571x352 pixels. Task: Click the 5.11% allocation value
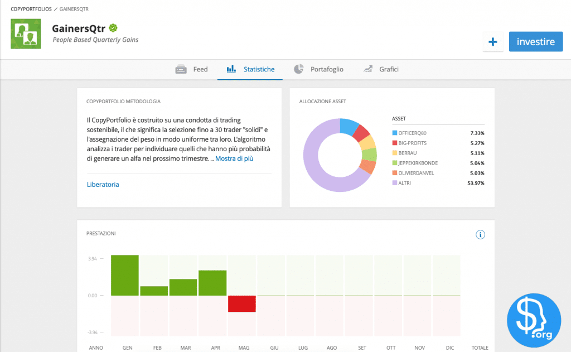pos(477,153)
